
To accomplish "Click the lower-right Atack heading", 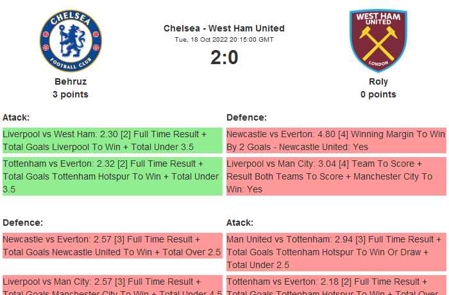I will pyautogui.click(x=240, y=223).
